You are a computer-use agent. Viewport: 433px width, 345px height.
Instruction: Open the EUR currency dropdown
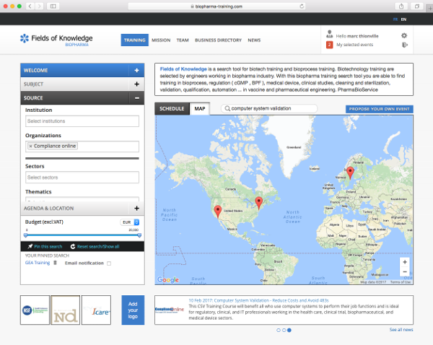130,222
